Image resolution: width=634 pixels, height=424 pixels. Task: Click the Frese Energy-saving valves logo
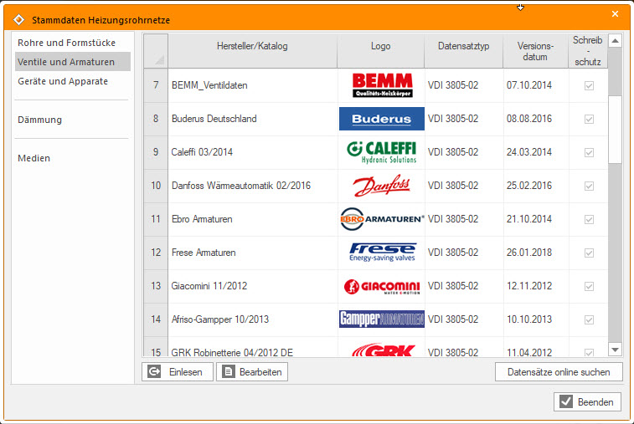[x=381, y=253]
